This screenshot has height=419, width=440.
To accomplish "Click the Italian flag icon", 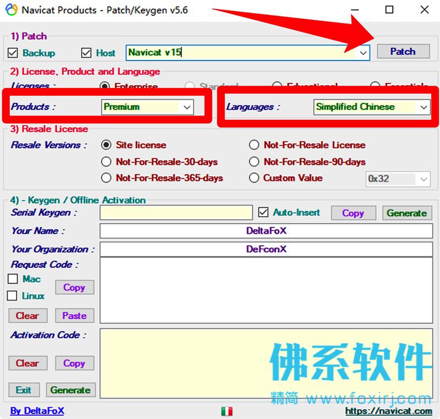I will [227, 411].
